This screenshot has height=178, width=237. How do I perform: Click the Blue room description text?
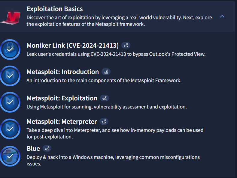click(113, 160)
